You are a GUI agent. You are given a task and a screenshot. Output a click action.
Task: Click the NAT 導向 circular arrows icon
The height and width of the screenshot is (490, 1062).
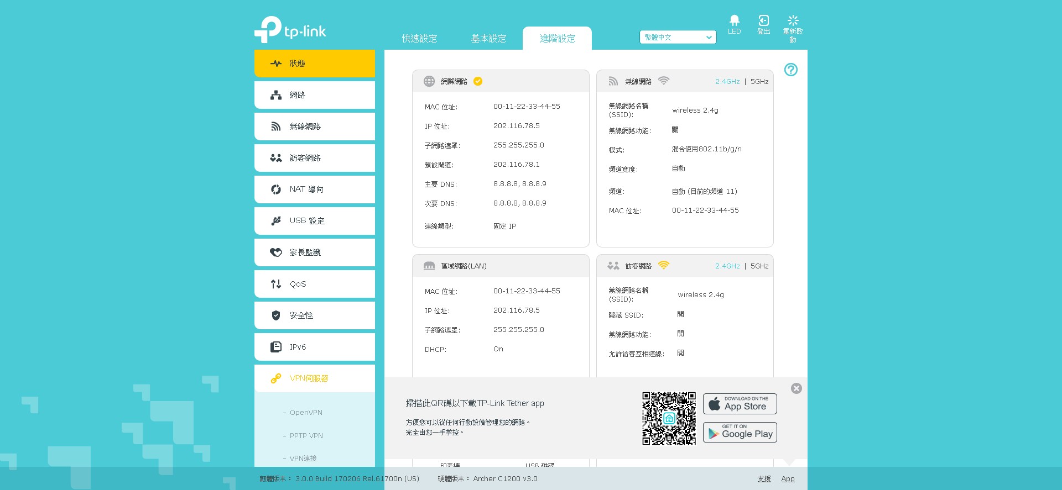(276, 189)
